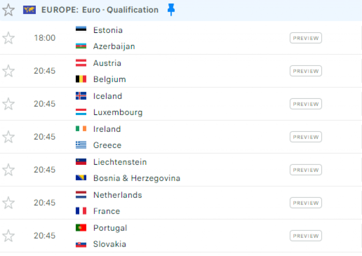View preview for Portugal vs Slovakia
Image resolution: width=362 pixels, height=256 pixels.
coord(306,236)
